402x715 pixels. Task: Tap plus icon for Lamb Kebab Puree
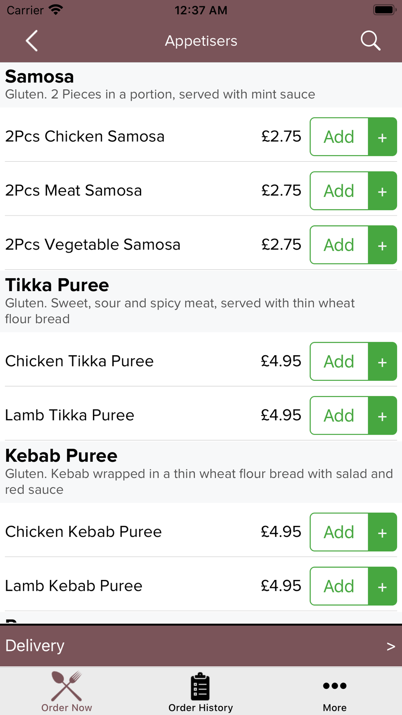[x=382, y=586]
